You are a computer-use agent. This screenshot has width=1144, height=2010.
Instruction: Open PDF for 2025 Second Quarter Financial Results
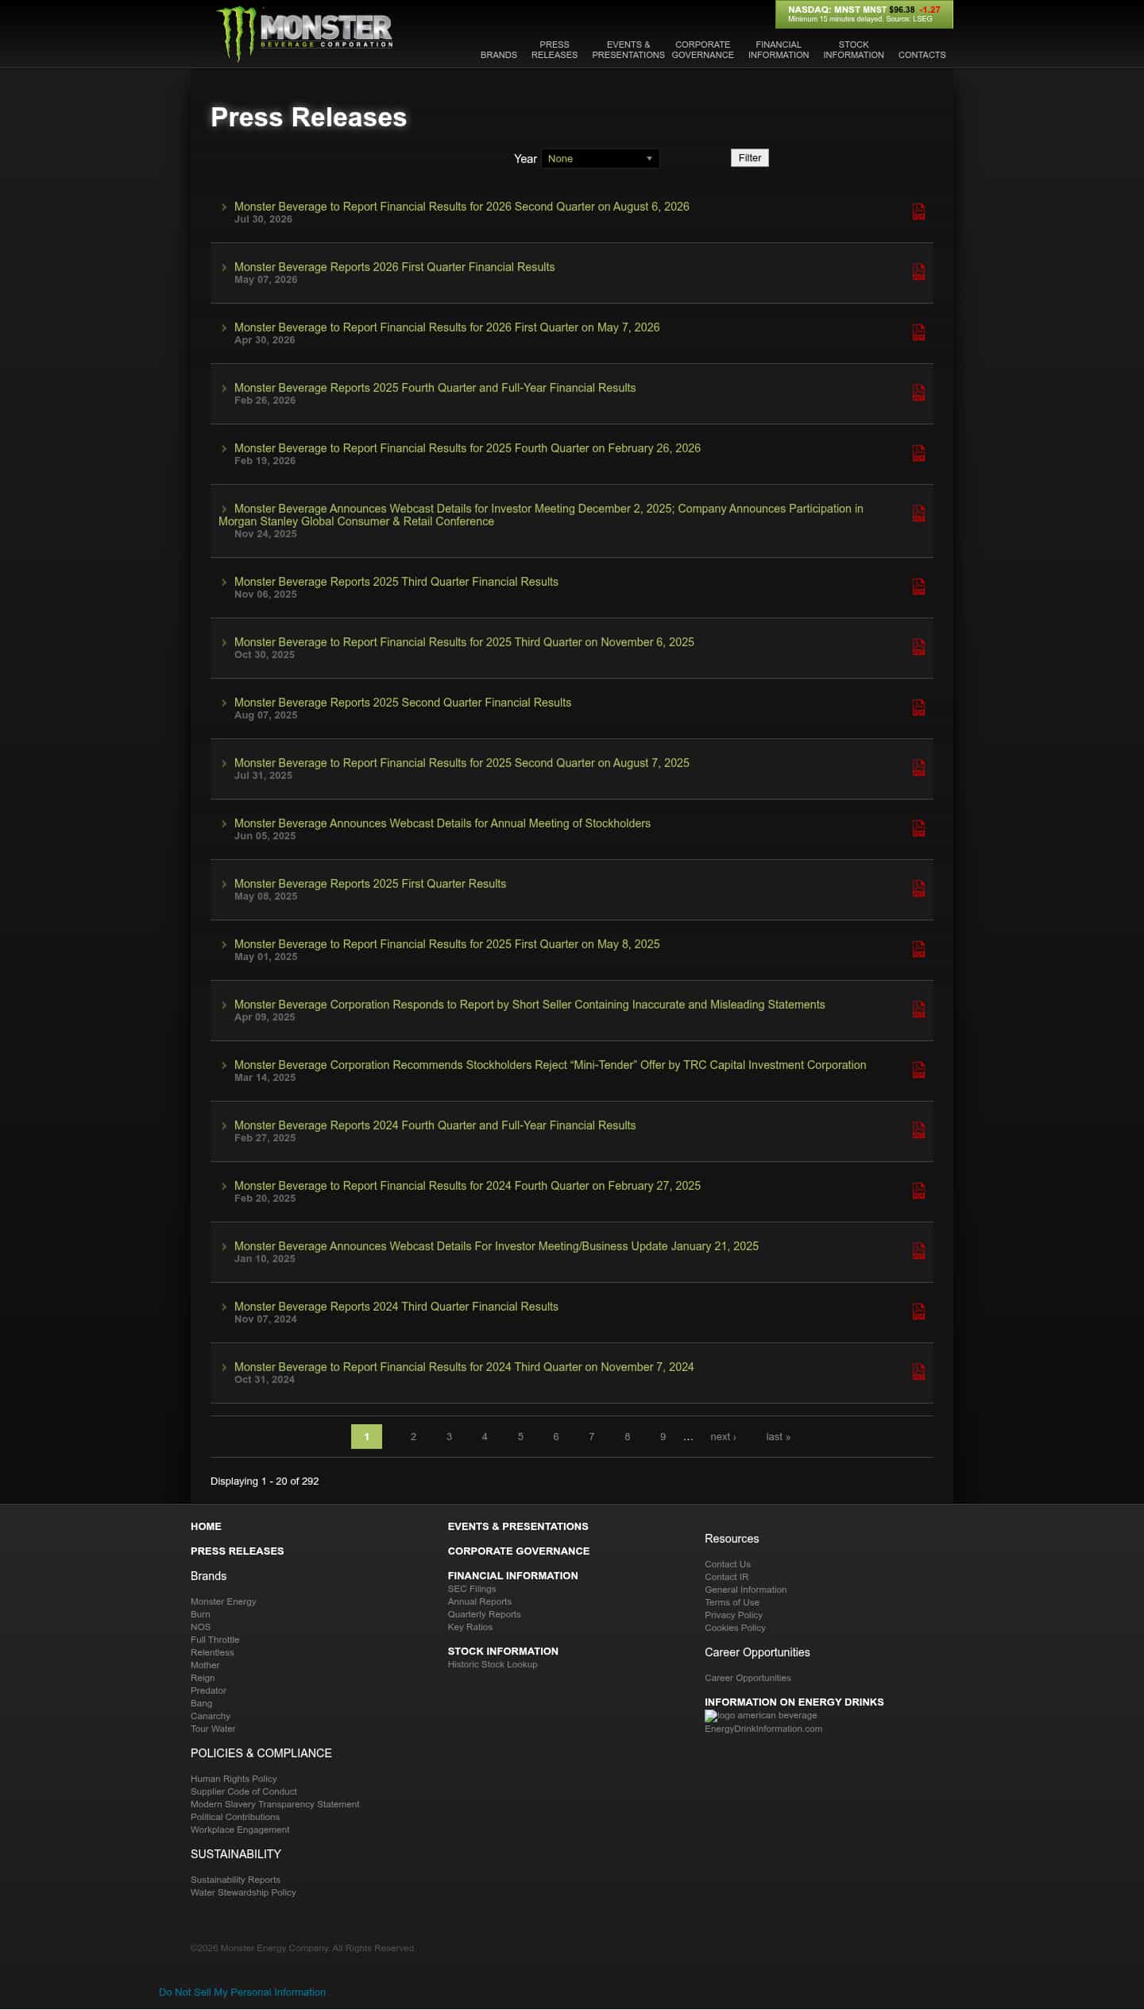918,707
